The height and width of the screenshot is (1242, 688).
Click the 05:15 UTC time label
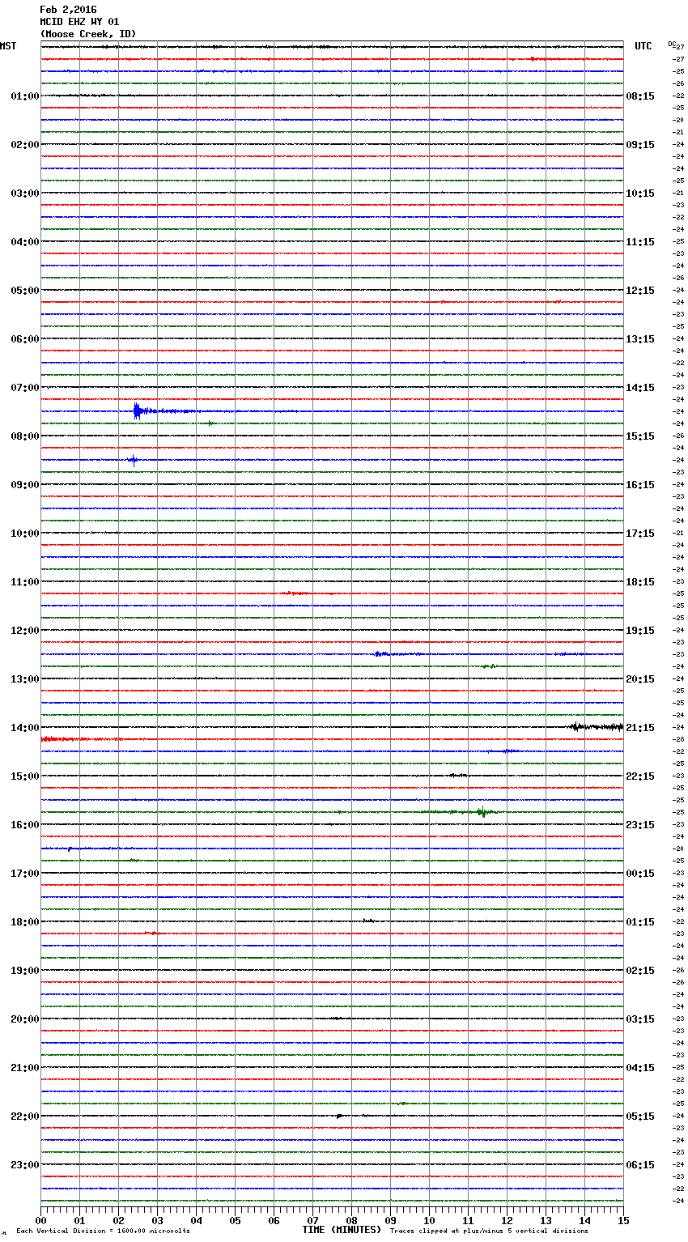[640, 1117]
